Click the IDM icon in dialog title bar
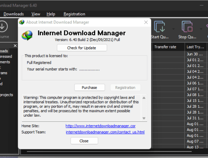The height and width of the screenshot is (158, 208). [22, 22]
